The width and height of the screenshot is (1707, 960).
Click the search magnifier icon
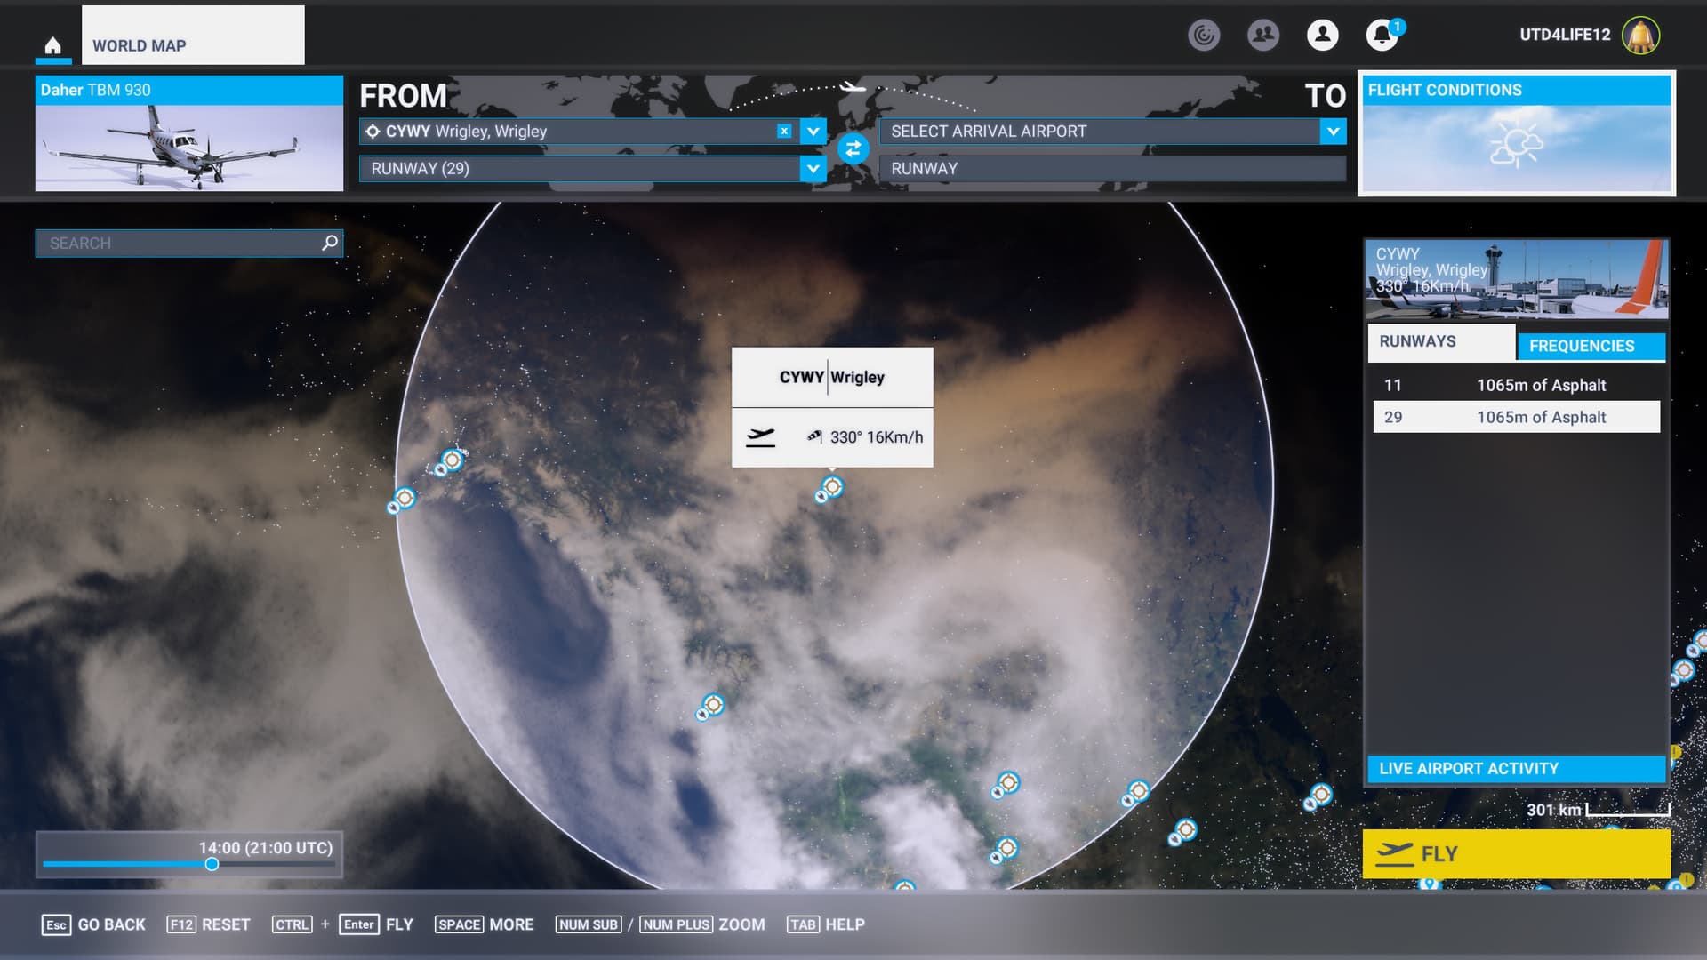point(330,243)
